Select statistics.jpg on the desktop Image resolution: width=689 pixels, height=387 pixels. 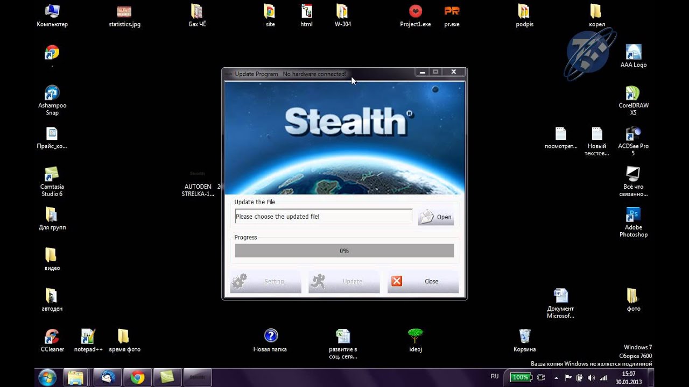pos(124,16)
